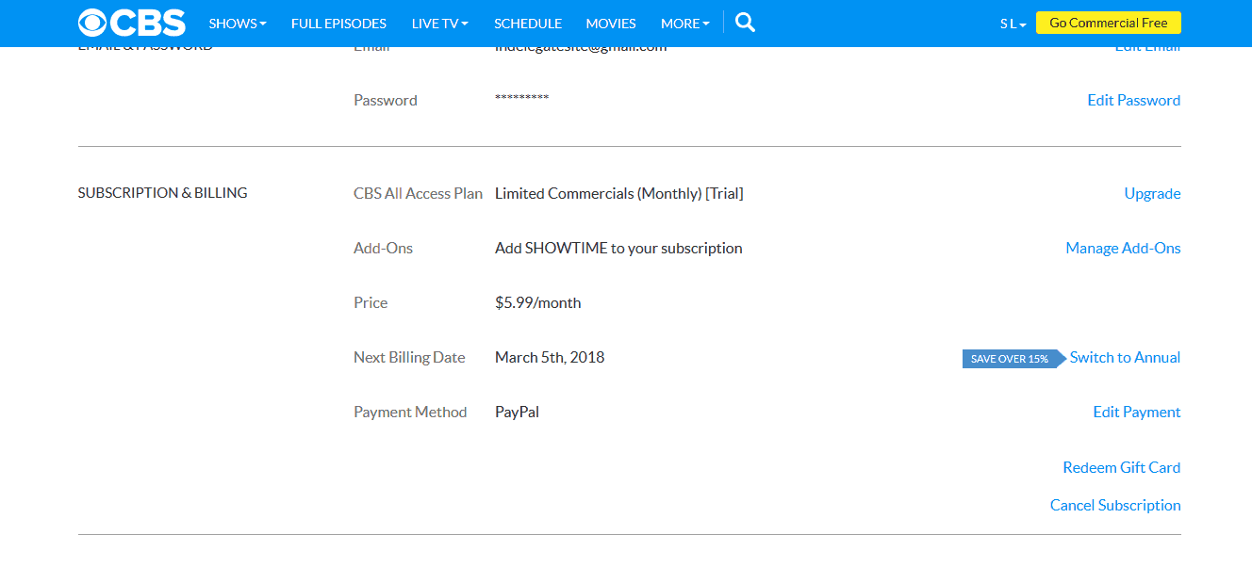The image size is (1252, 567).
Task: Select the Password field label
Action: [385, 100]
